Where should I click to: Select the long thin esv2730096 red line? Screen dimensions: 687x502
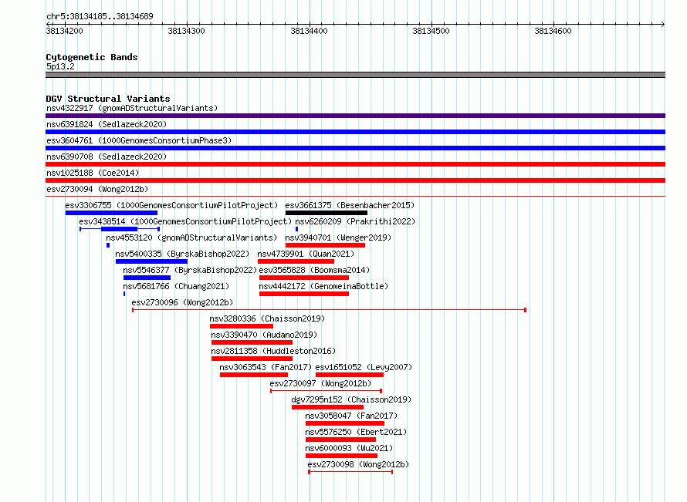[329, 310]
